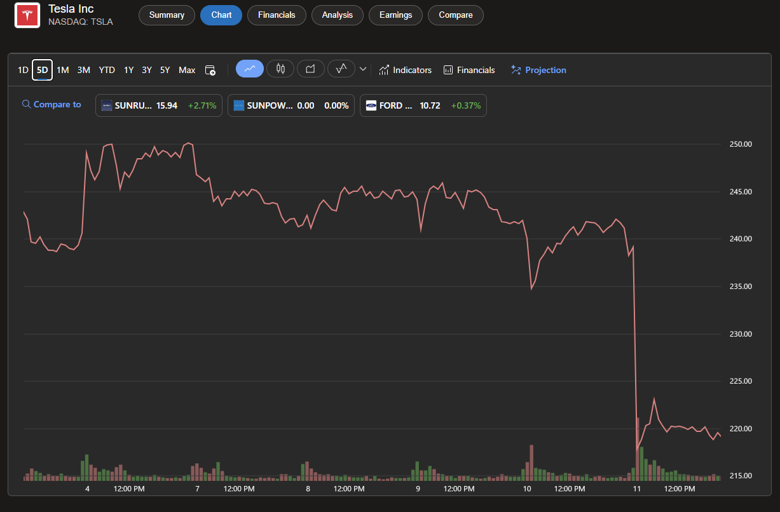Set range to 3Y
Viewport: 780px width, 512px height.
[x=147, y=70]
